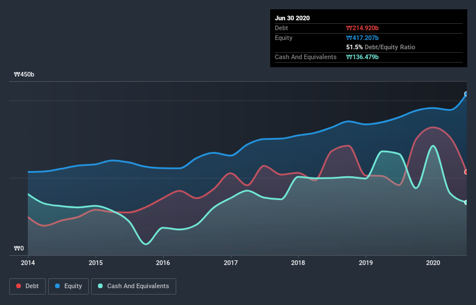Screen dimensions: 476x305
Task: Click the Debt label in tooltip
Action: click(281, 28)
